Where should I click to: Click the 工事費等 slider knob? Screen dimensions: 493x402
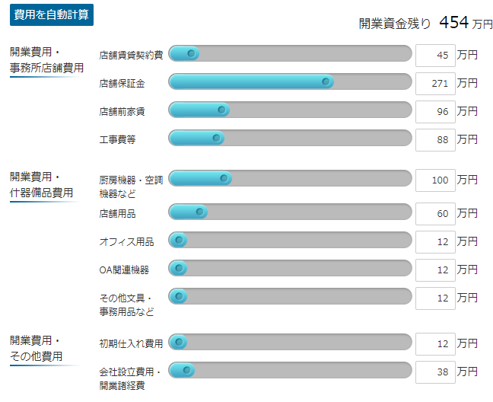pos(216,138)
